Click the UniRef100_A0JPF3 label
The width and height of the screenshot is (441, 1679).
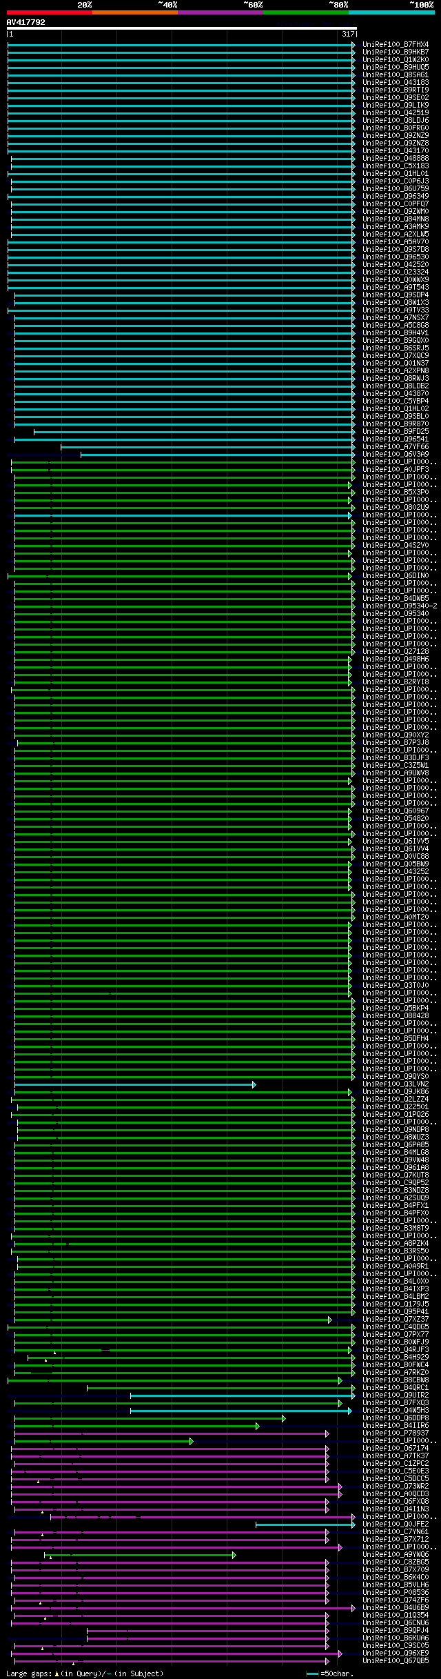tap(396, 470)
